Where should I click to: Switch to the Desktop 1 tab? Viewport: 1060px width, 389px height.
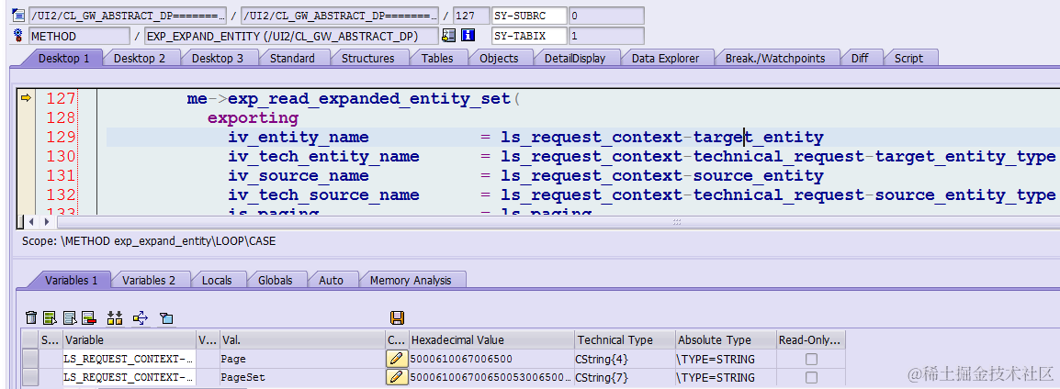tap(63, 58)
